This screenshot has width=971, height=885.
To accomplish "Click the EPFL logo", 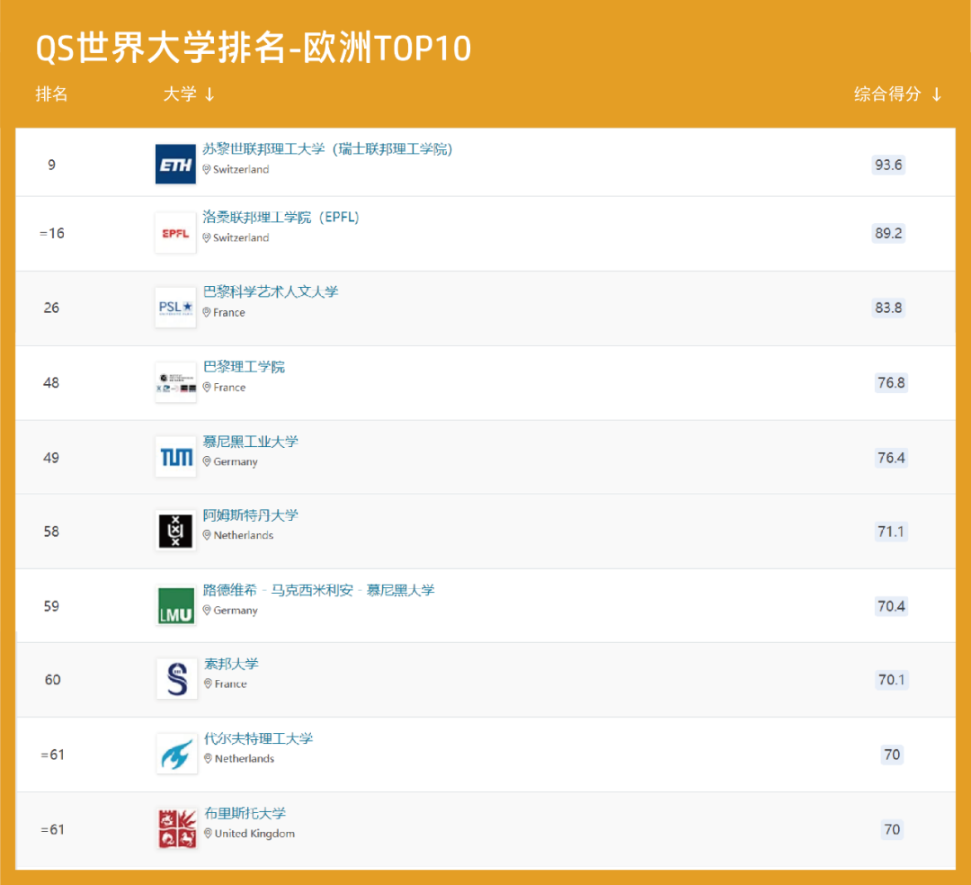I will coord(175,233).
